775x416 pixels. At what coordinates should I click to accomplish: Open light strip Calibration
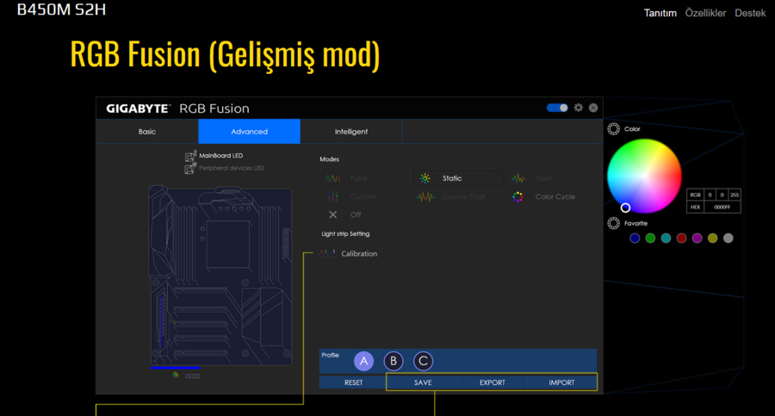[x=349, y=254]
